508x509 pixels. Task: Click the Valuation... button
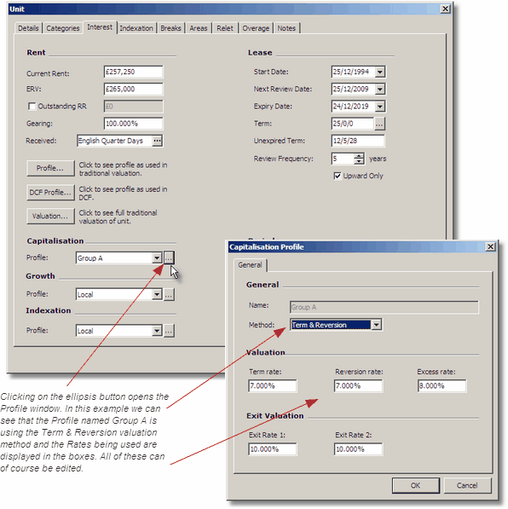click(50, 217)
